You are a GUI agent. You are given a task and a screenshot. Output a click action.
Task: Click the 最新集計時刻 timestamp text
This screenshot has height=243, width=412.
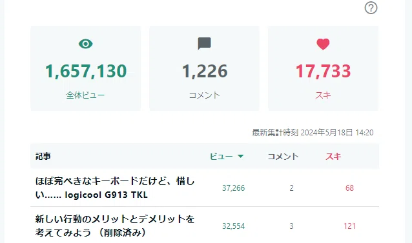click(313, 132)
